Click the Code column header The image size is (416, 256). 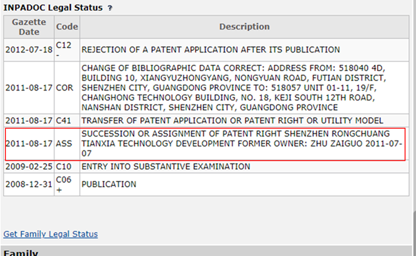click(x=67, y=27)
